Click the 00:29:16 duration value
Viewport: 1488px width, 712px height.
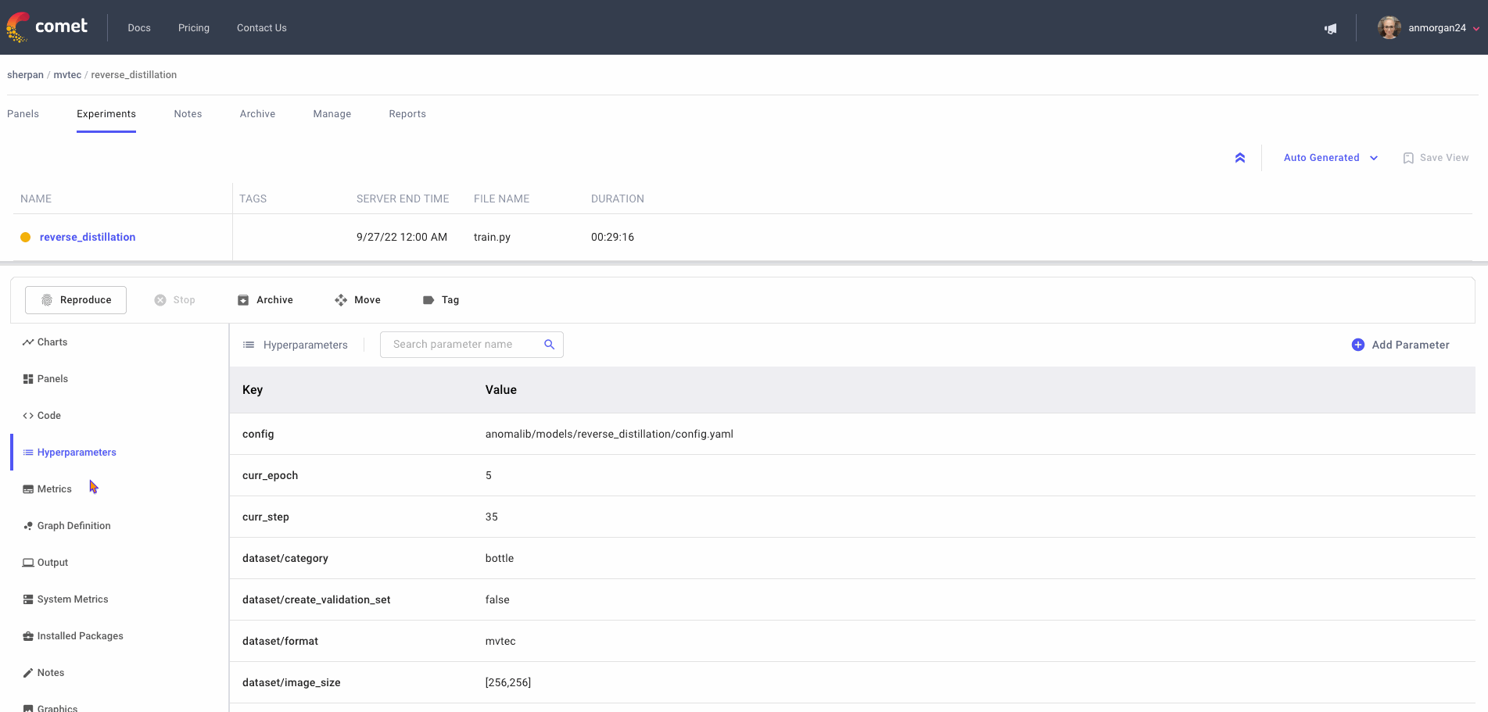pos(612,237)
